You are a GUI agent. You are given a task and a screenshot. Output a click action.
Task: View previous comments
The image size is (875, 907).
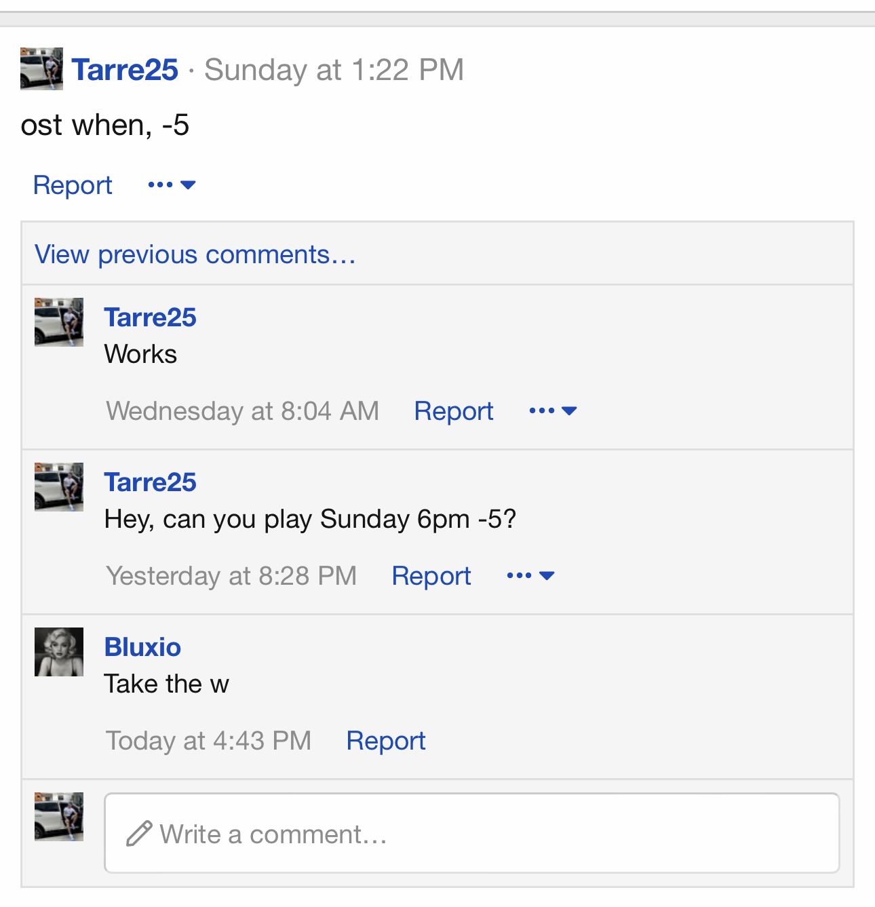point(195,254)
